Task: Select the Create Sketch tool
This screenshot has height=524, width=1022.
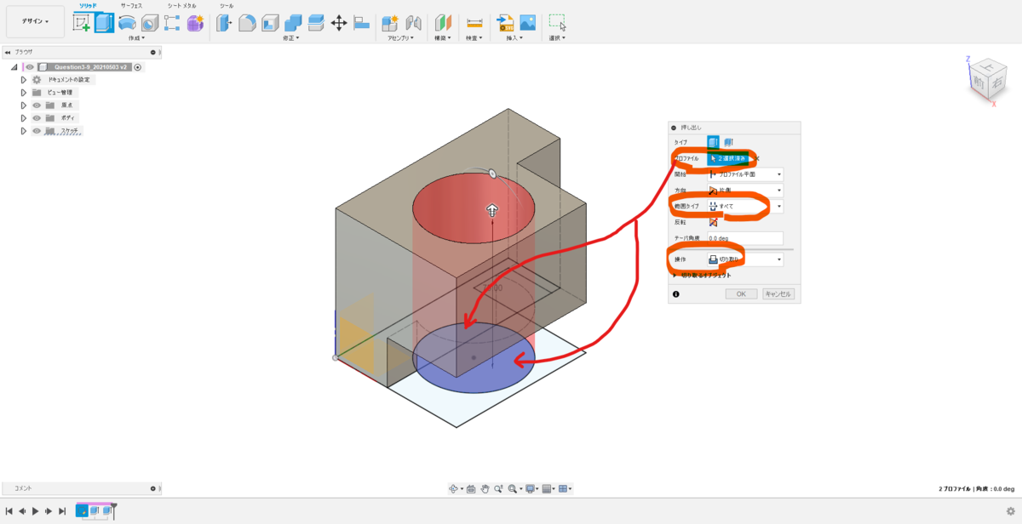Action: 82,23
